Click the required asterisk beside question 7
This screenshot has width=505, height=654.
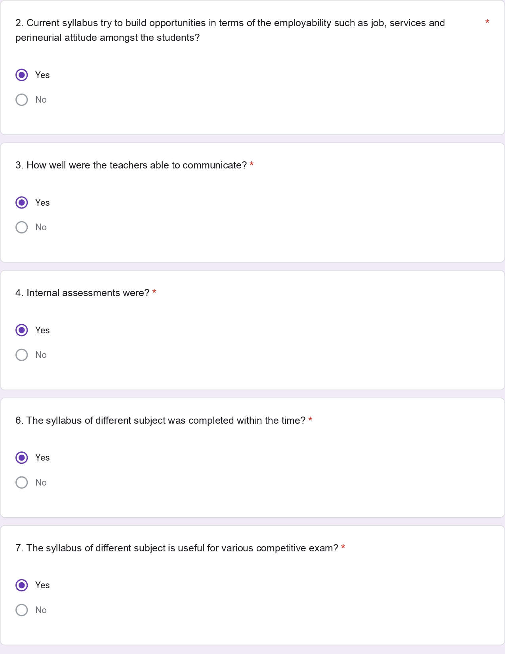[343, 547]
